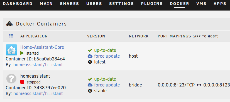The height and width of the screenshot is (102, 230).
Task: Open the repository link under homeassistant
Action: tap(38, 93)
